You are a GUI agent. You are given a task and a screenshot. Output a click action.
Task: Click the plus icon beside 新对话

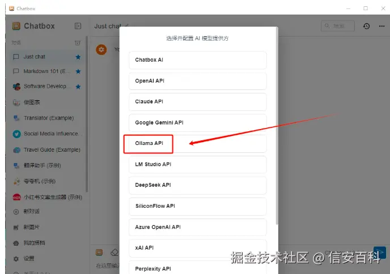click(16, 212)
